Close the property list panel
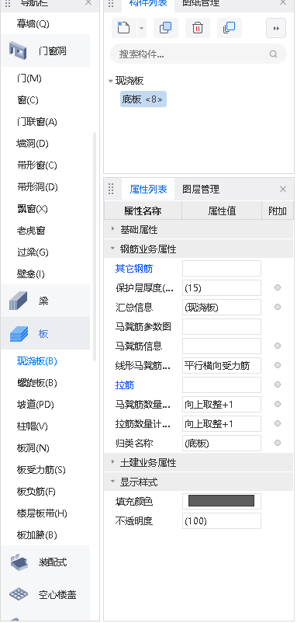 [283, 190]
